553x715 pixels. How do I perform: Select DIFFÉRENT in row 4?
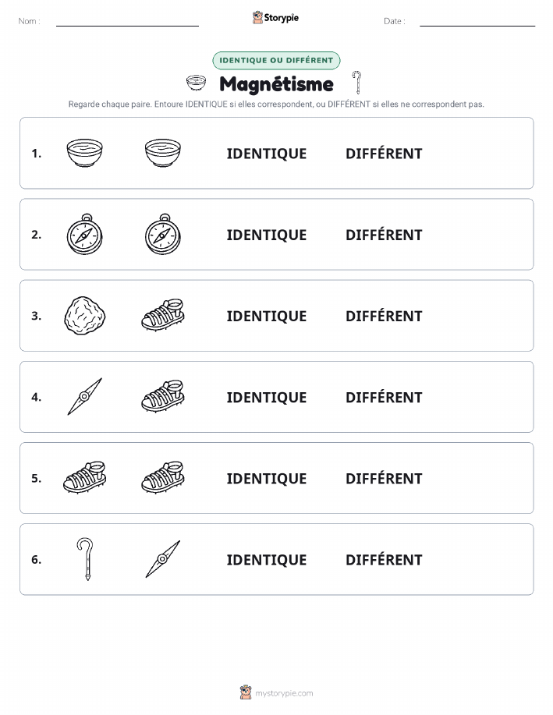(384, 397)
